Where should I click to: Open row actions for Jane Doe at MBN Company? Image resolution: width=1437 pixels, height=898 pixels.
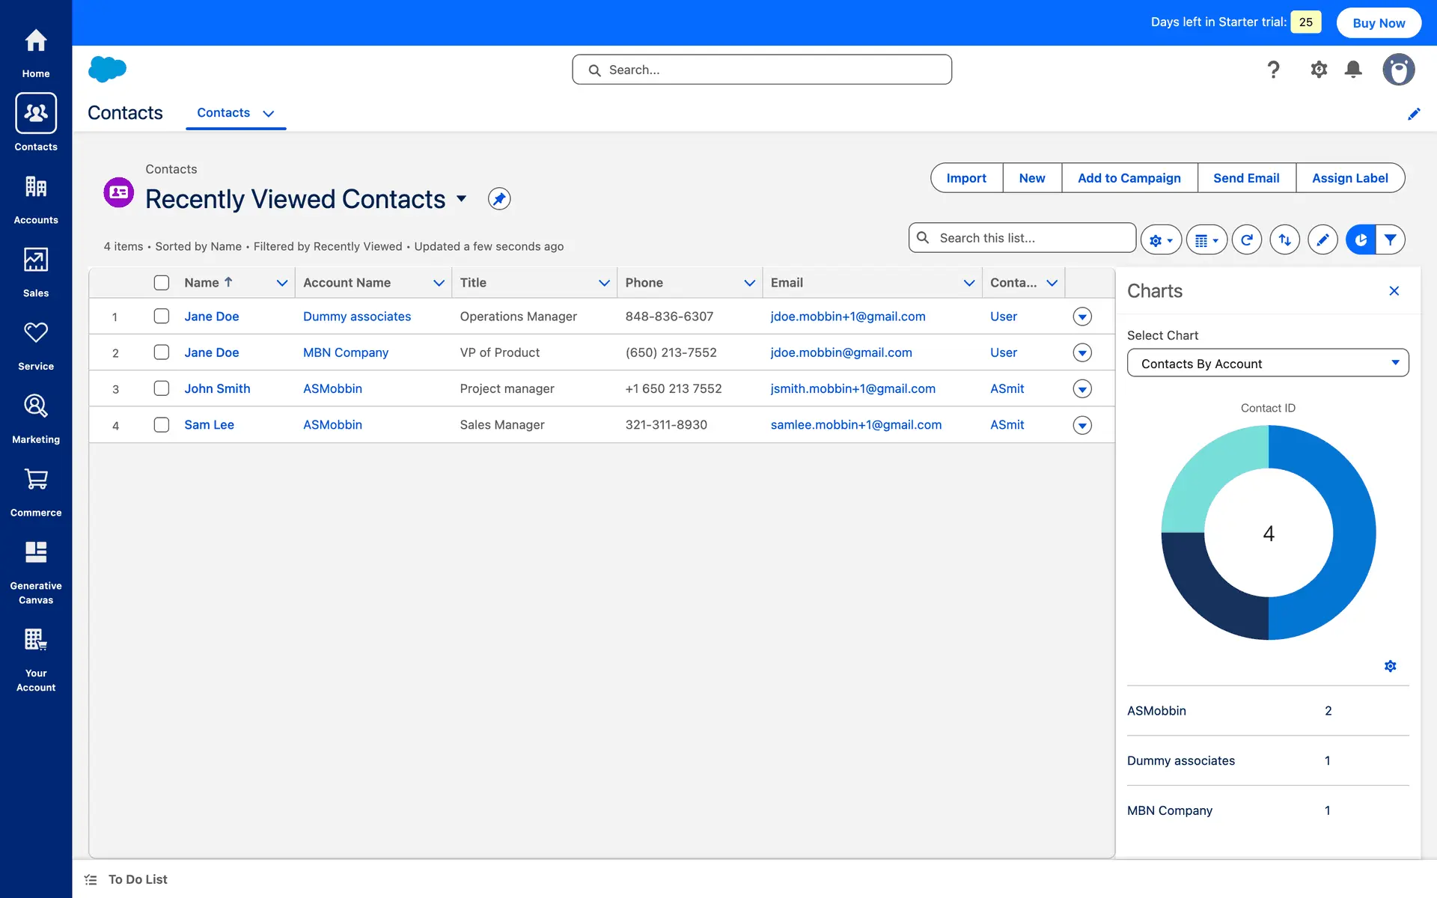pyautogui.click(x=1081, y=352)
